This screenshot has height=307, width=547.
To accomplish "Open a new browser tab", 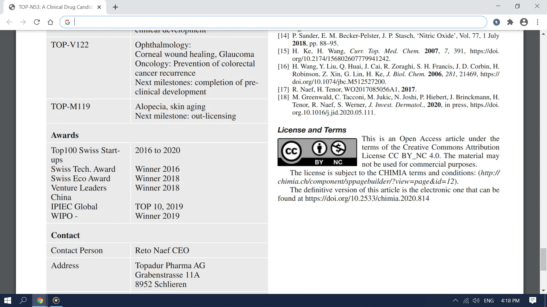I will tap(115, 7).
